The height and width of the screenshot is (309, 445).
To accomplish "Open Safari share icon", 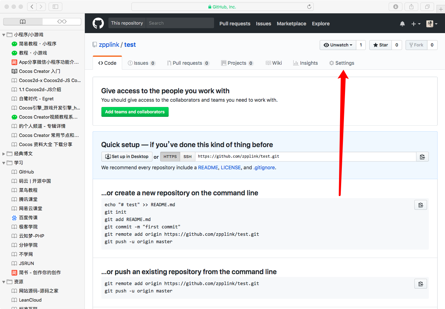I will coord(411,7).
